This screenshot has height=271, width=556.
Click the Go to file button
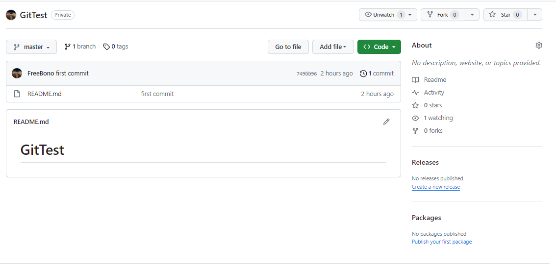288,47
